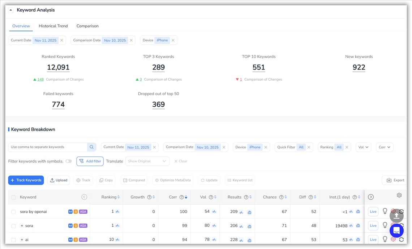Open the chat support bubble icon
This screenshot has height=249, width=412.
pos(396,230)
